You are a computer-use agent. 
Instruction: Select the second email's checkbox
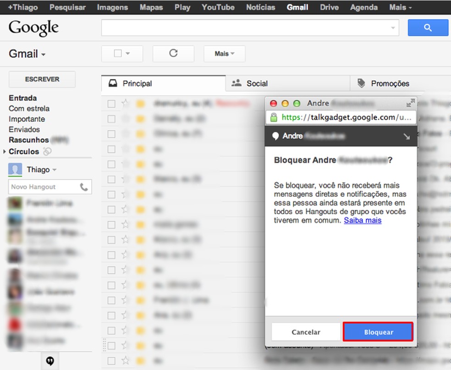(x=111, y=119)
